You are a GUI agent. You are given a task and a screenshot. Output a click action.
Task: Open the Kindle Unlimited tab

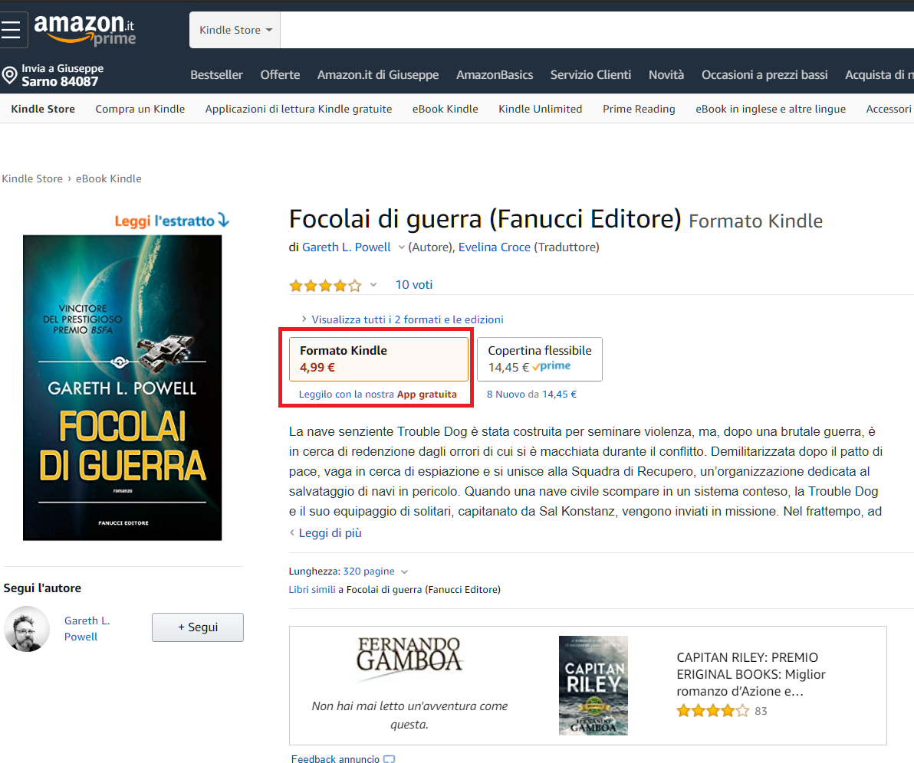coord(541,109)
